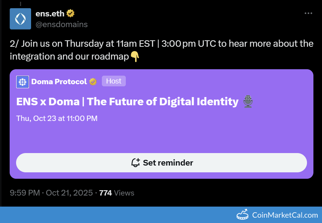Click the CoinMarketCal logo icon
The height and width of the screenshot is (223, 322).
[243, 215]
